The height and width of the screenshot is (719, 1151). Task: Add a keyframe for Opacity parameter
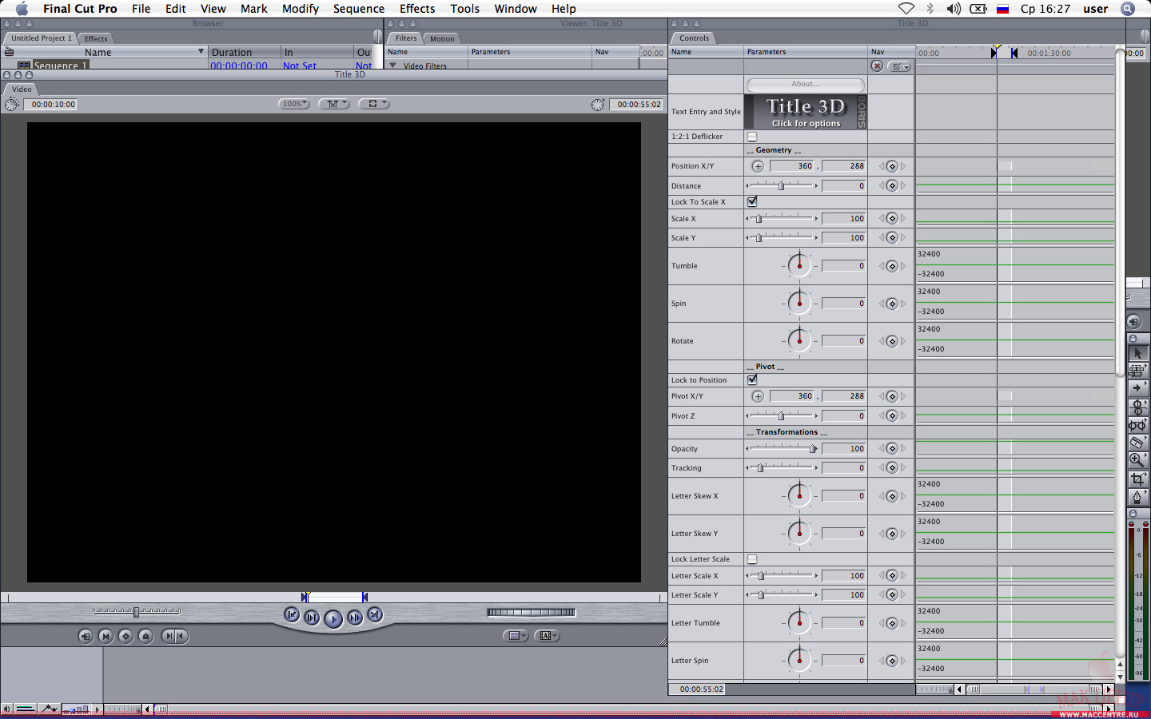tap(892, 449)
